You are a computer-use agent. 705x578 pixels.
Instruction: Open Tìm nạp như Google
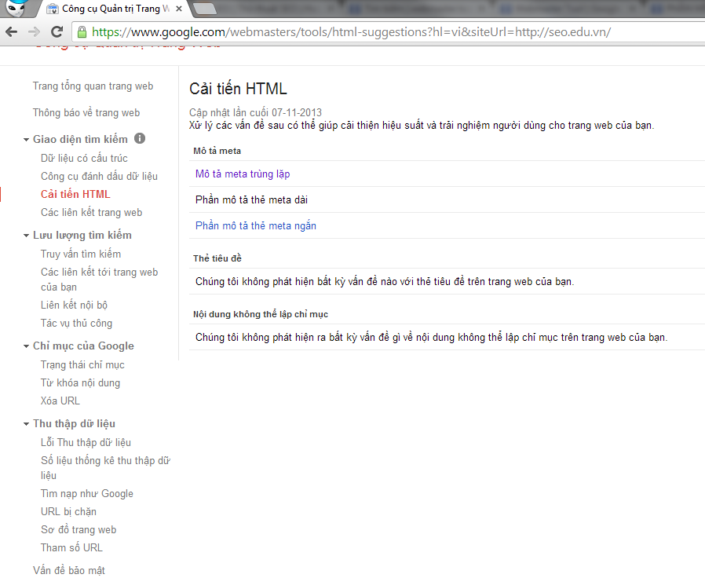click(87, 493)
